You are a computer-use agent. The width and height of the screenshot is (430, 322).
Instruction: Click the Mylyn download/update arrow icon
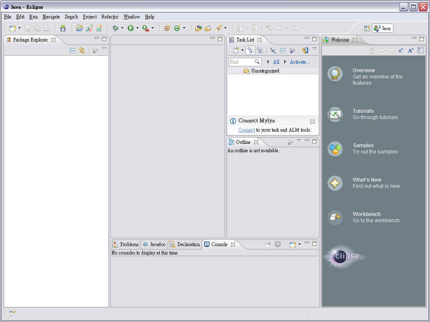click(63, 28)
